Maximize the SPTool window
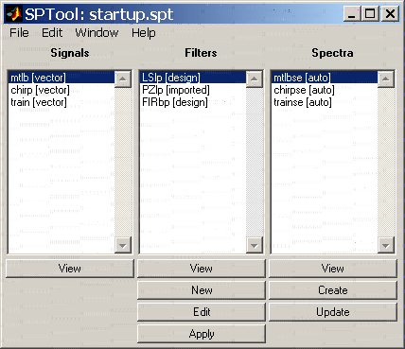Screen dimensions: 405x349 click(370, 14)
